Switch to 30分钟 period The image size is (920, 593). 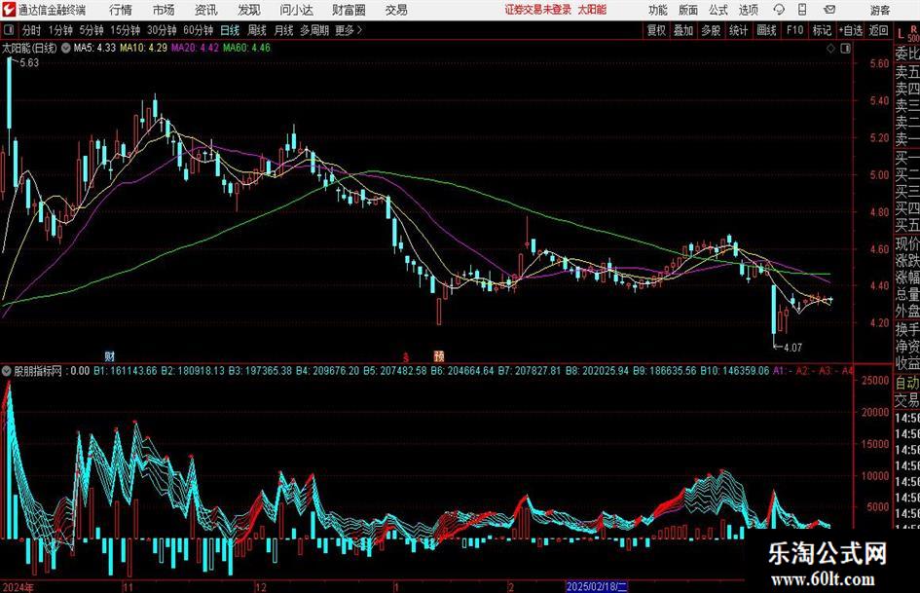(x=162, y=30)
